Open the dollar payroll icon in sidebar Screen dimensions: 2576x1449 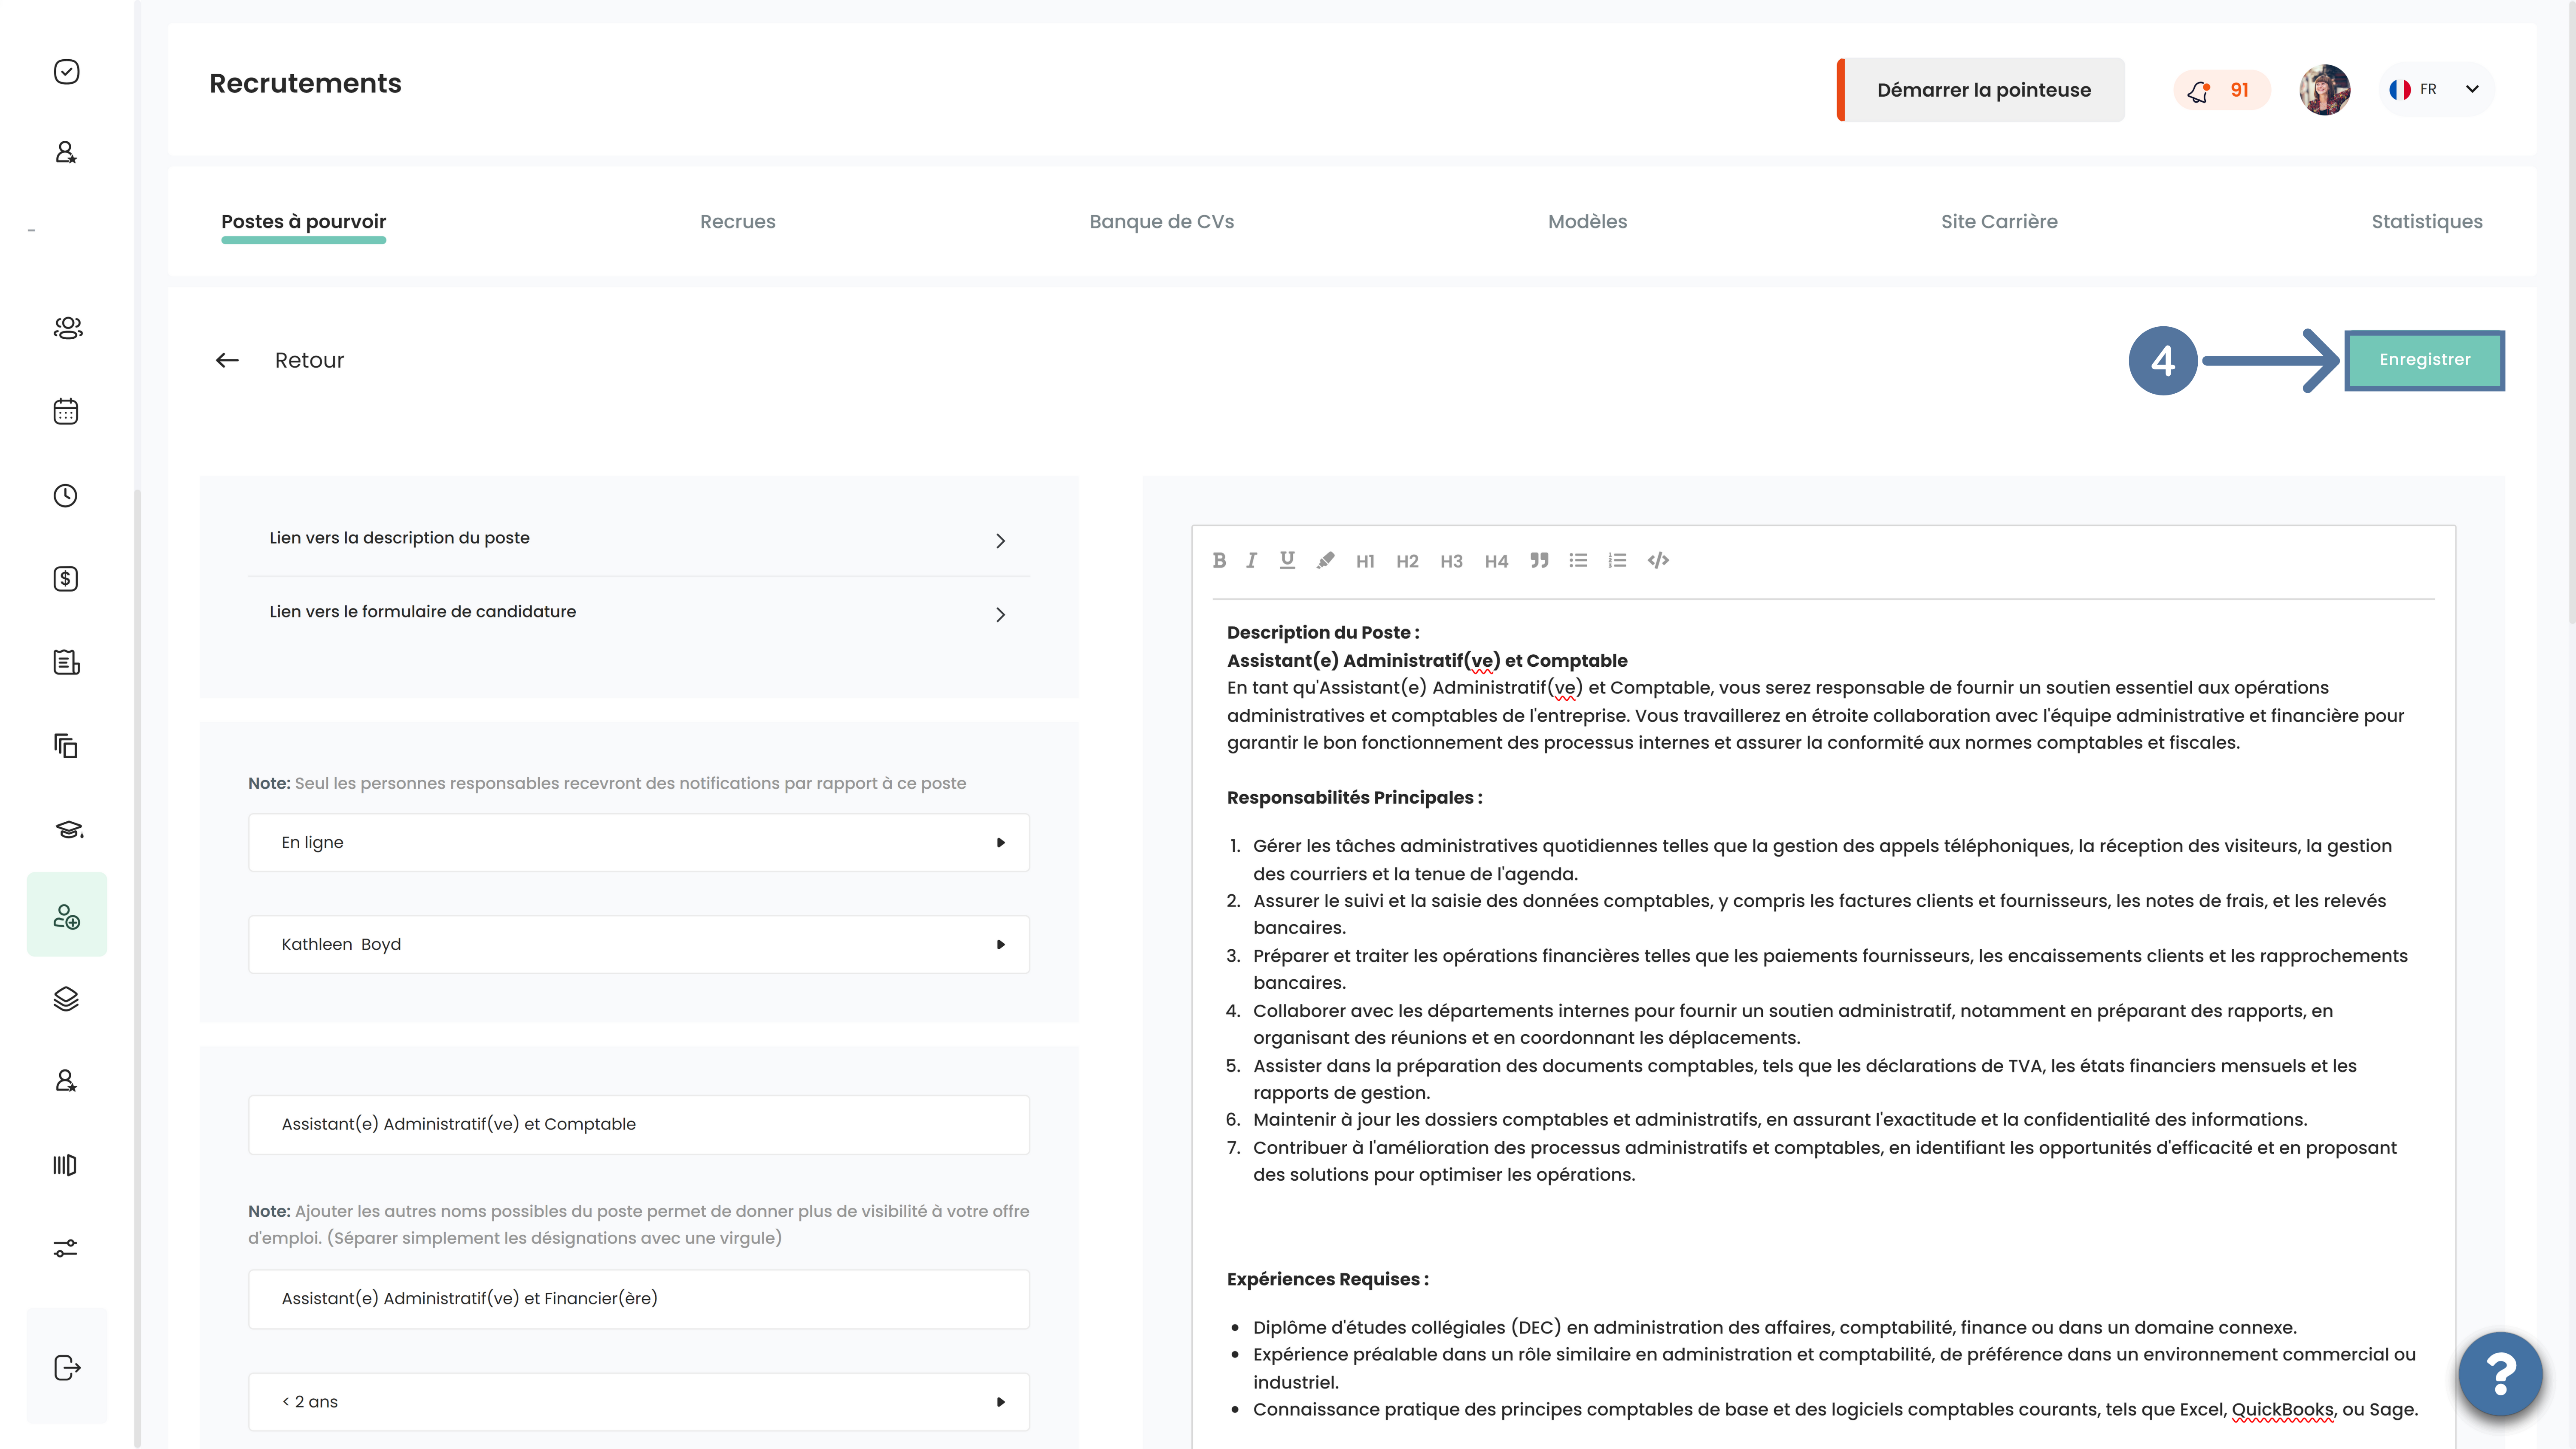66,579
